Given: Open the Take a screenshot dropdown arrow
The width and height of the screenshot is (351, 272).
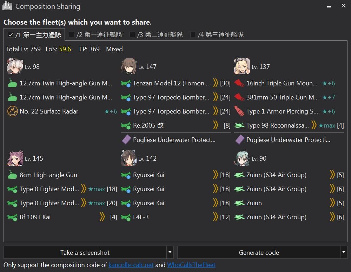Looking at the screenshot, I should pyautogui.click(x=170, y=252).
